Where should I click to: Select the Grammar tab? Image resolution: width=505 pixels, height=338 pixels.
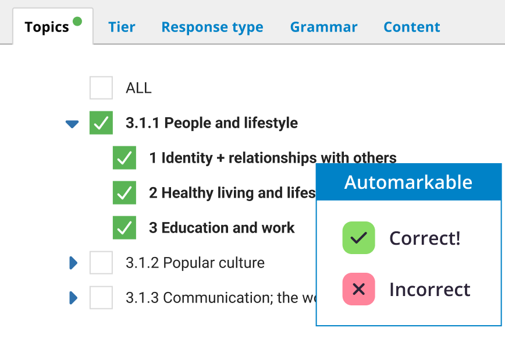[323, 27]
